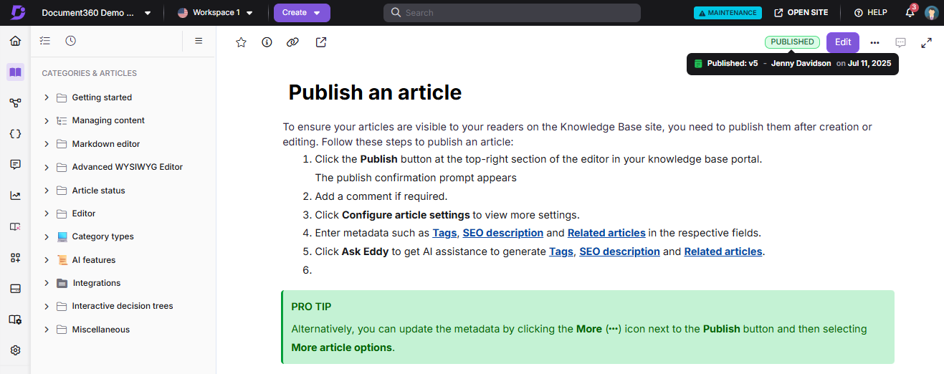
Task: Click the checklist icon above categories
Action: pyautogui.click(x=45, y=41)
